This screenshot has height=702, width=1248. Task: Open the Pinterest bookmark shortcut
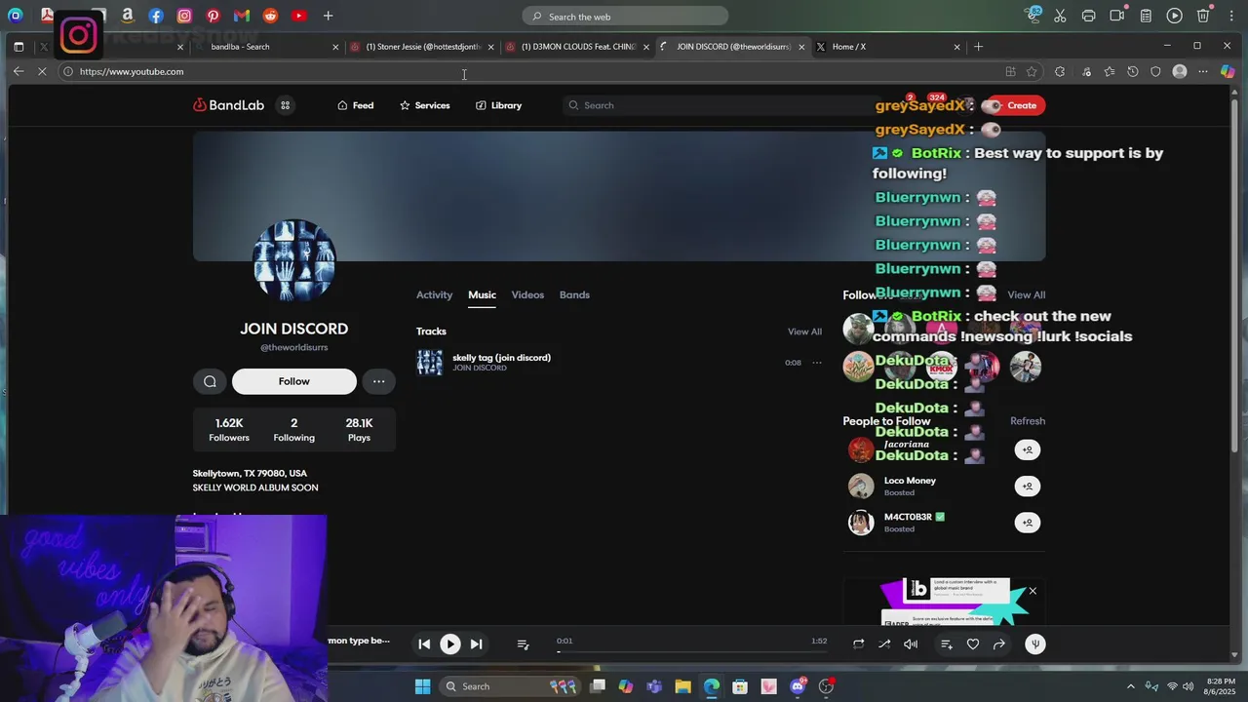214,16
